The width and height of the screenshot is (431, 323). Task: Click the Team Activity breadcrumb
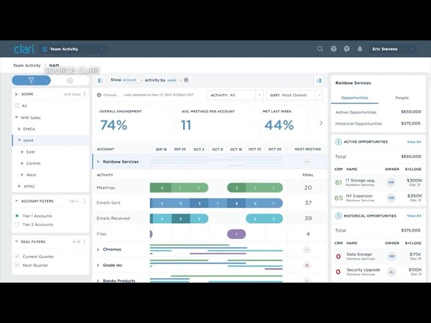pyautogui.click(x=27, y=65)
